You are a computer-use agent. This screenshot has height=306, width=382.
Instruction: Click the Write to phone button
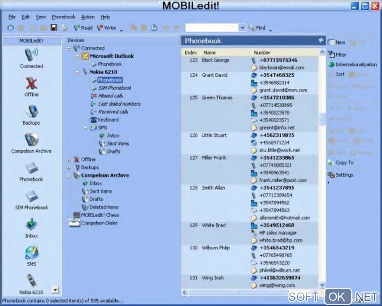pos(106,28)
